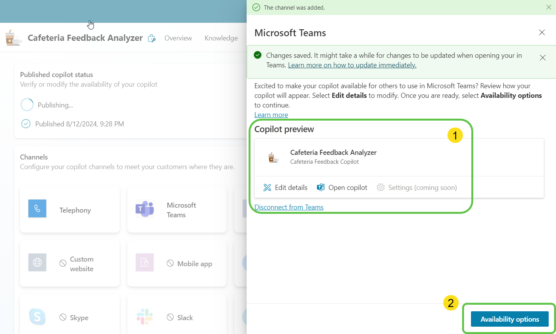Click the copilot edit icon beside title

[152, 38]
